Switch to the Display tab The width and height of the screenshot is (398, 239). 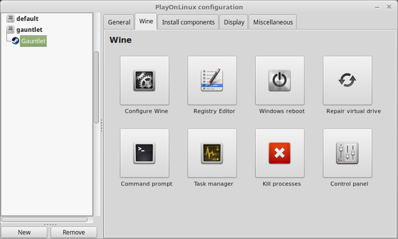coord(234,22)
